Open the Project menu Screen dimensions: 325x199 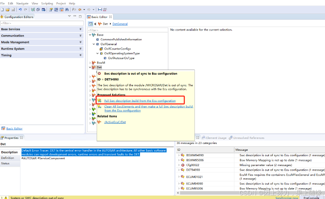[61, 3]
